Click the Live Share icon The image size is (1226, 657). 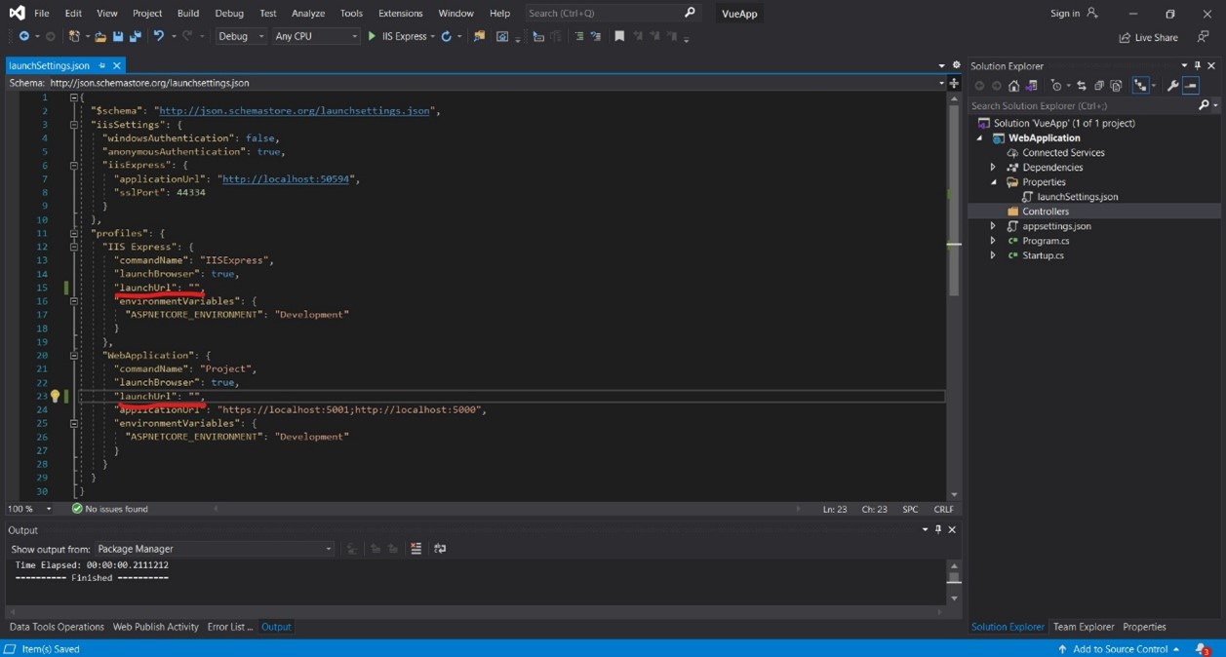click(x=1125, y=37)
